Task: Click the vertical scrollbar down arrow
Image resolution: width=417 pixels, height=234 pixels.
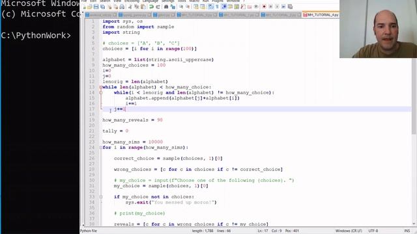Action: tap(414, 224)
